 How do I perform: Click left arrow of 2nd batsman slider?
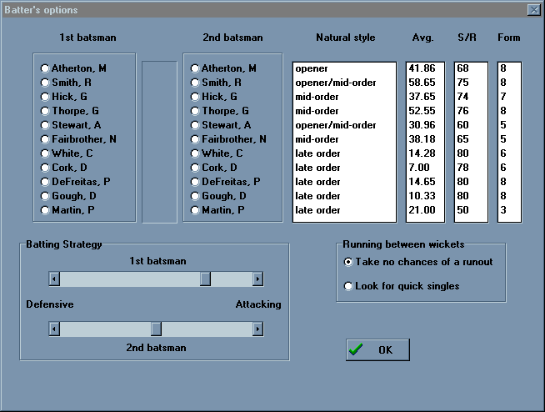point(54,329)
